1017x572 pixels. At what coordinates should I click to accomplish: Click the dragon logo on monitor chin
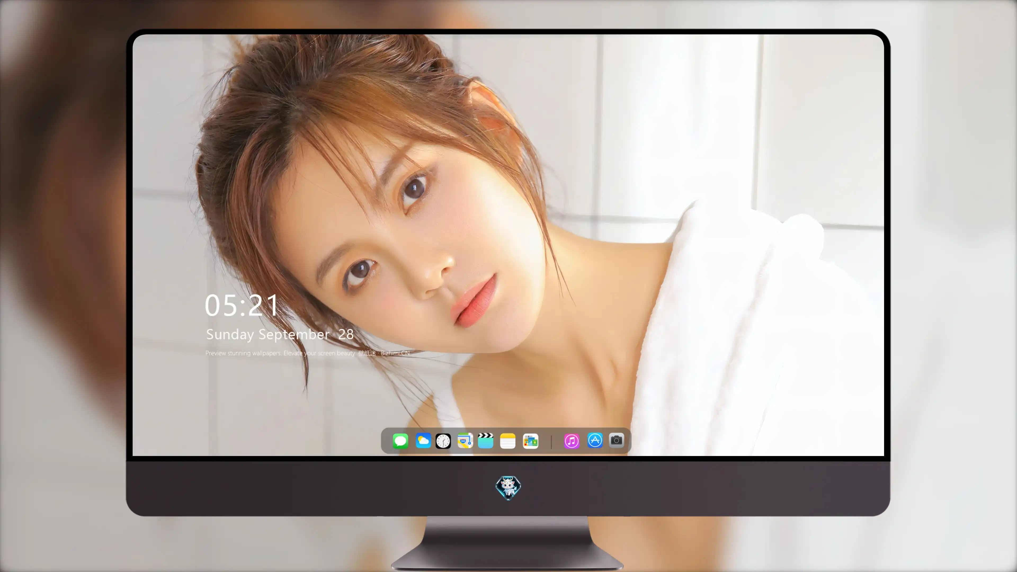[508, 488]
